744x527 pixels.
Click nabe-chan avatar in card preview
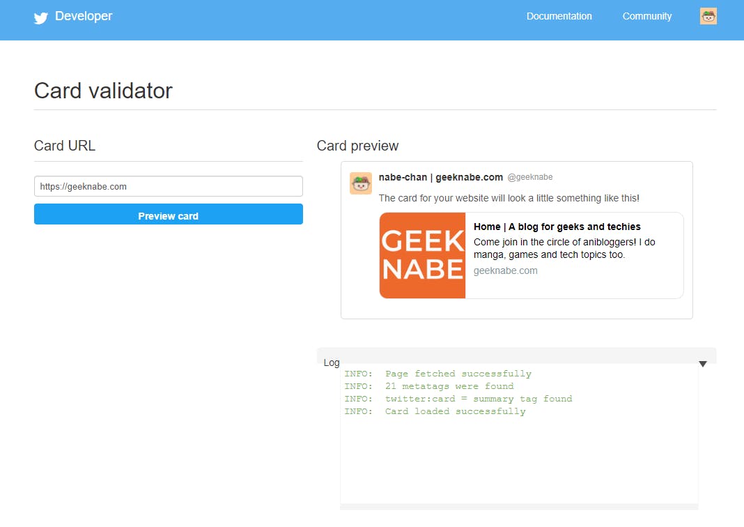pyautogui.click(x=361, y=183)
